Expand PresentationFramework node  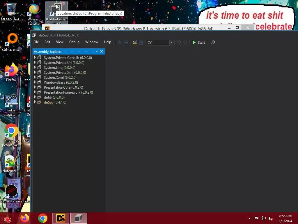(x=35, y=92)
